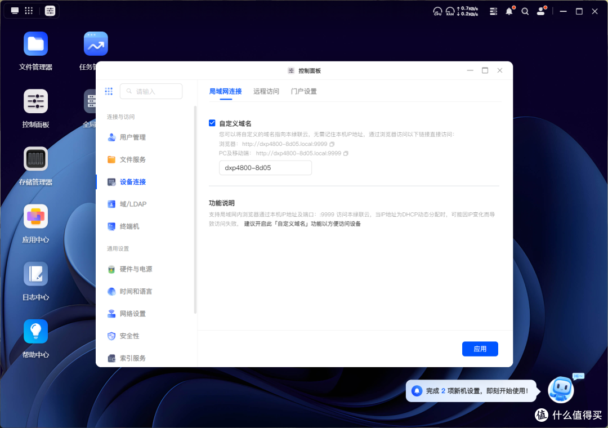Open the notifications bell
This screenshot has width=608, height=428.
[x=509, y=11]
